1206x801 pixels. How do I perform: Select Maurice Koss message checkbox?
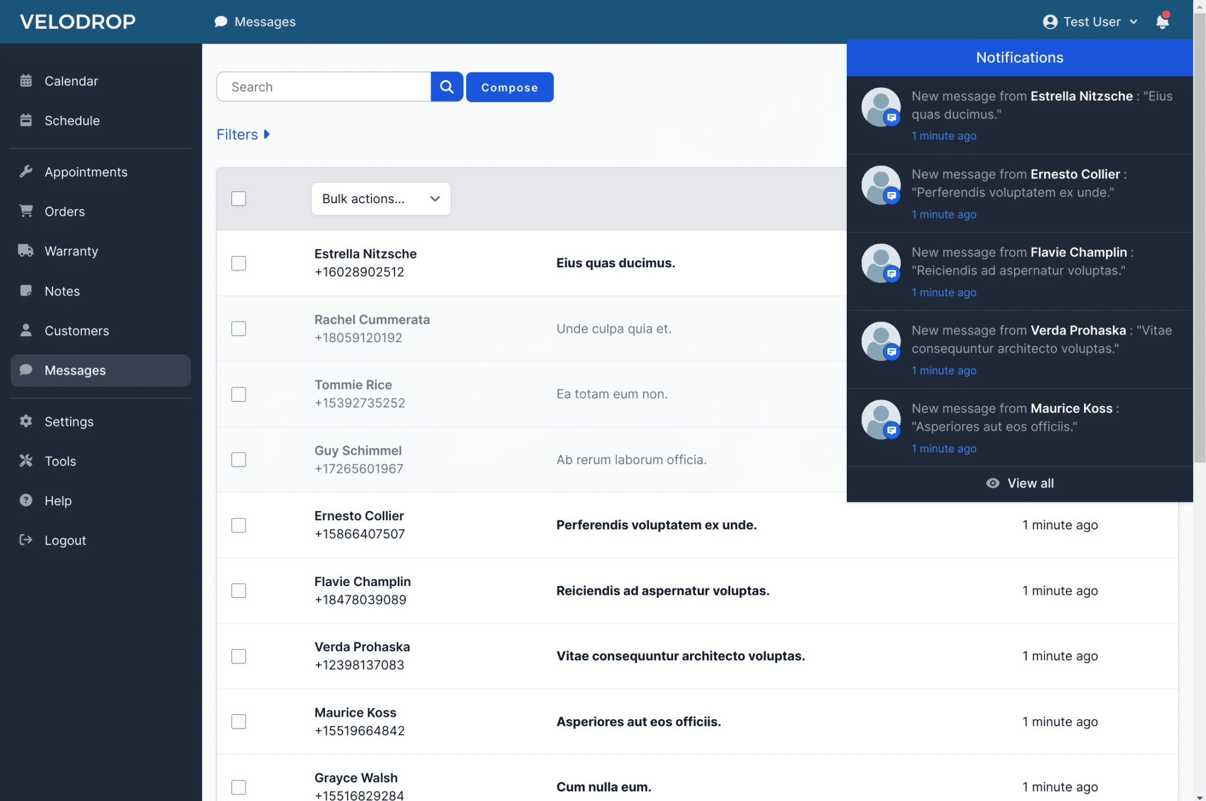pos(238,721)
